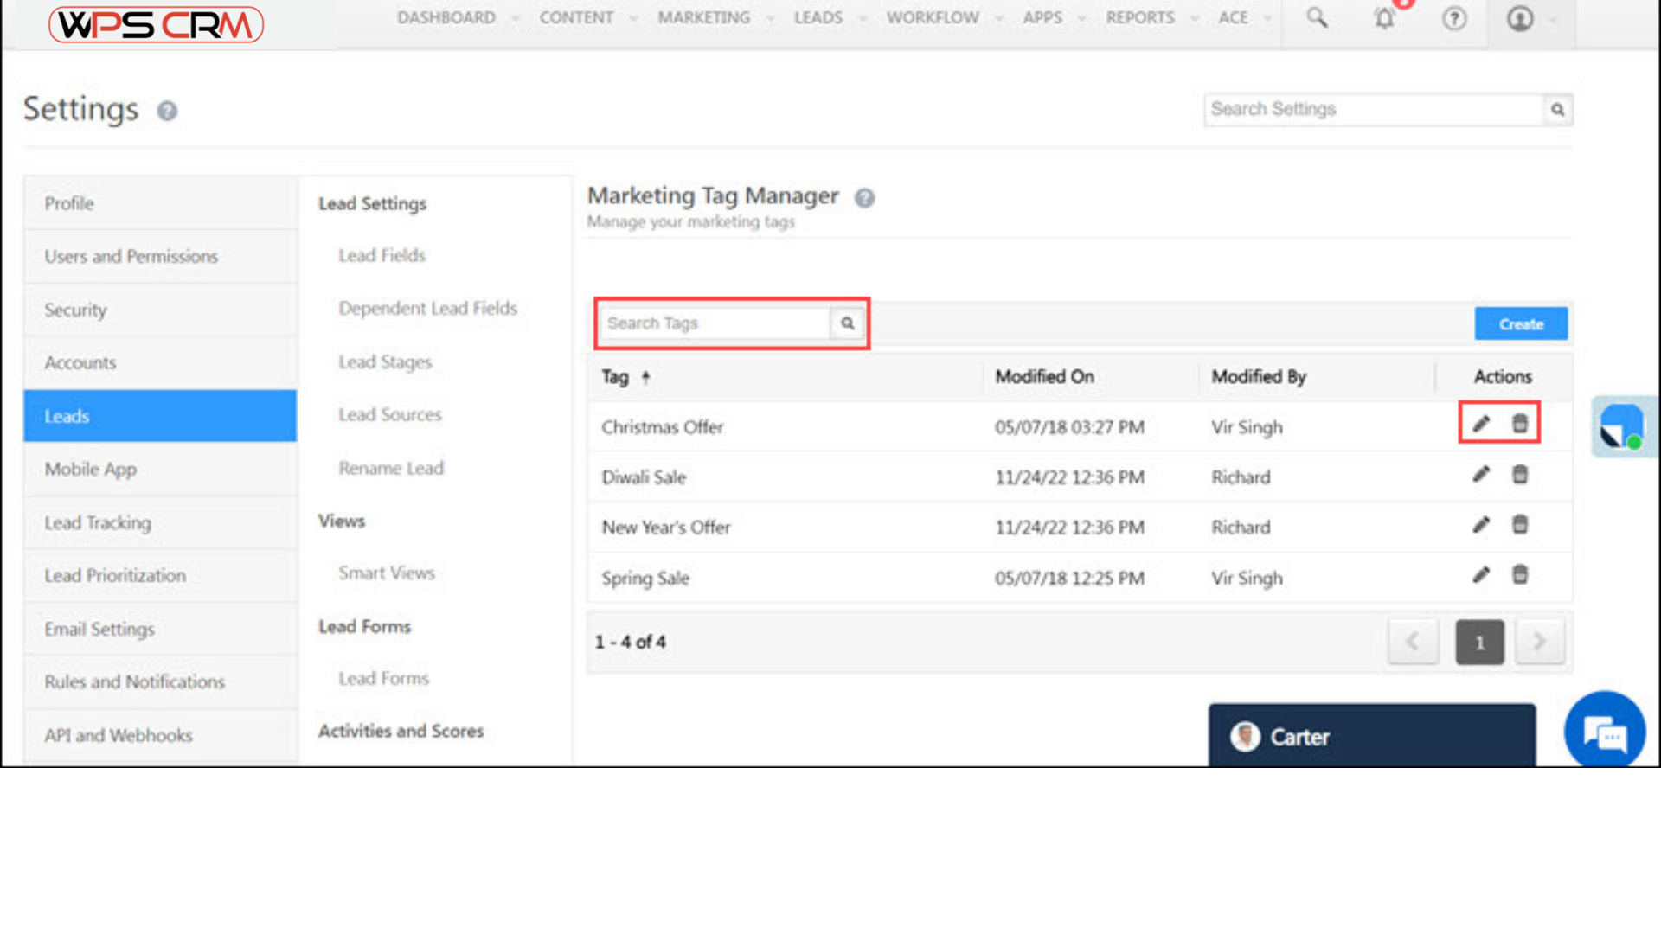Click the top navigation search icon
This screenshot has width=1661, height=934.
1316,18
